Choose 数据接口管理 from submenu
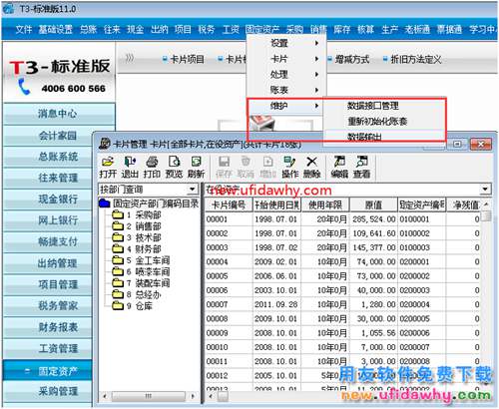Image resolution: width=499 pixels, height=409 pixels. click(373, 106)
